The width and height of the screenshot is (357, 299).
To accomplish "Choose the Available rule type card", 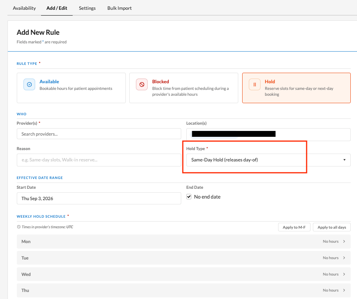I will (x=71, y=88).
